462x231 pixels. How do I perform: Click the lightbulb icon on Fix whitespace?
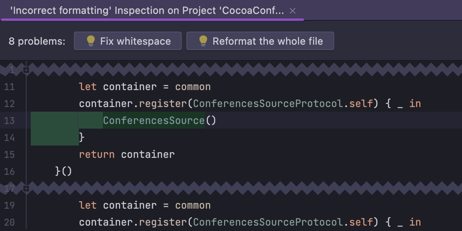[x=90, y=41]
